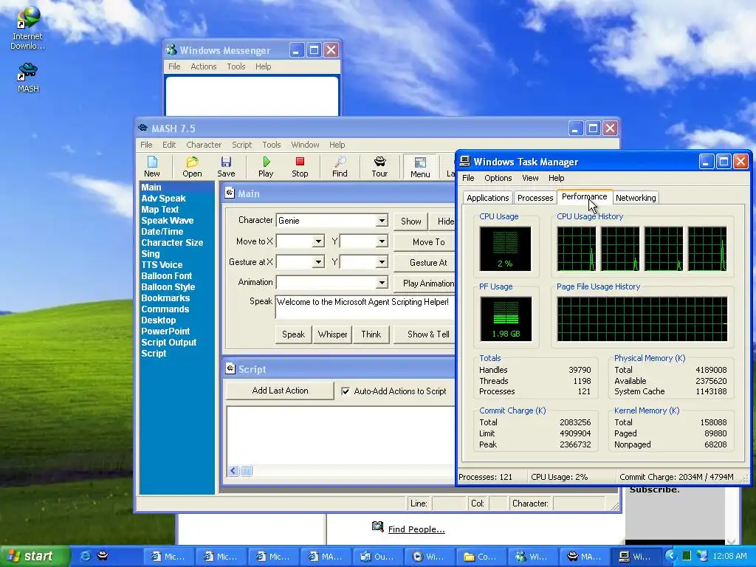Open the Gesture at Y dropdown
Viewport: 756px width, 567px height.
382,262
